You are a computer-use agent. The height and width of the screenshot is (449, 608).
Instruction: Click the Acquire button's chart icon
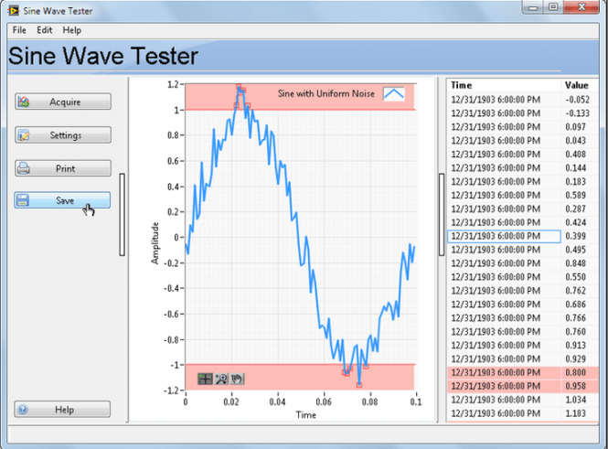[x=24, y=102]
